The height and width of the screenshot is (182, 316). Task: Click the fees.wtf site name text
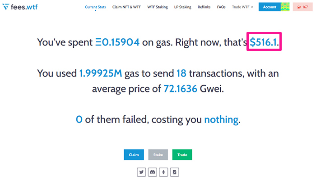[24, 7]
